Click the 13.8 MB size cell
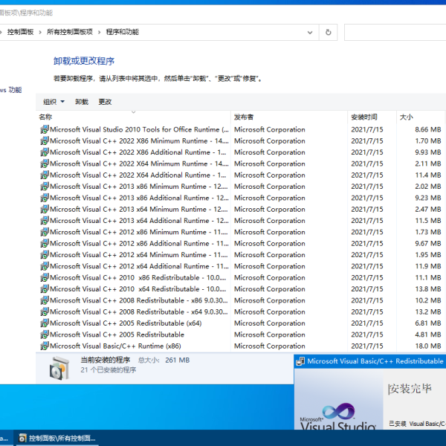 tap(428, 289)
